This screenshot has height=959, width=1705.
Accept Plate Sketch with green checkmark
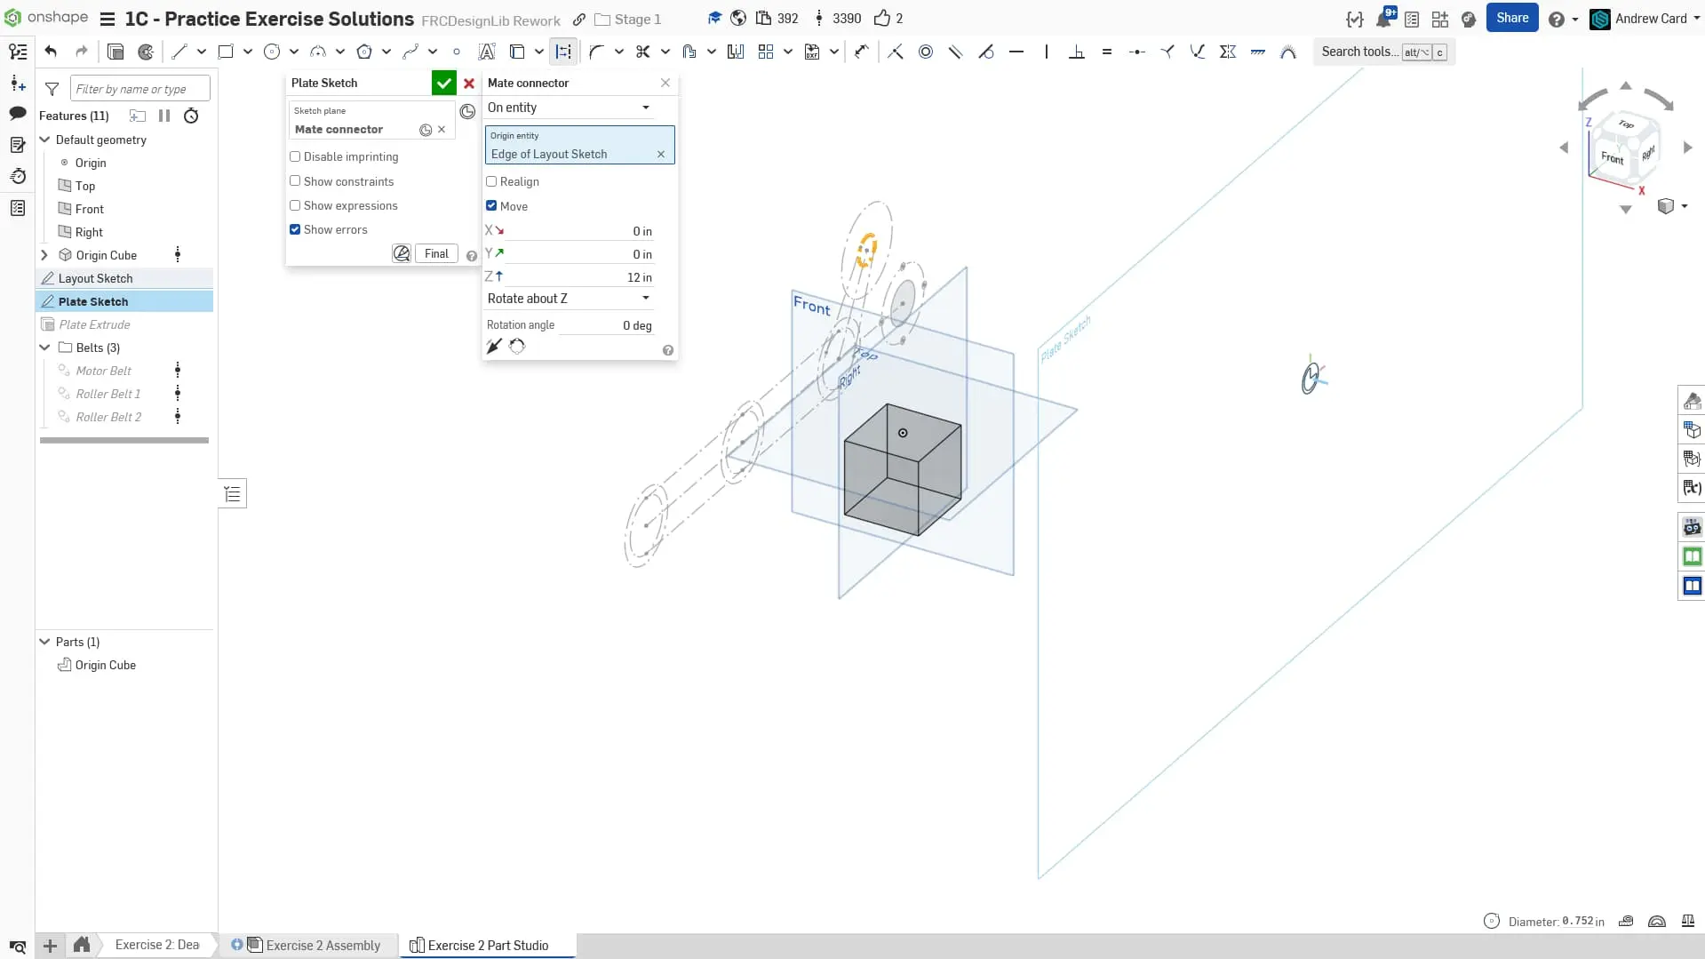pyautogui.click(x=443, y=83)
